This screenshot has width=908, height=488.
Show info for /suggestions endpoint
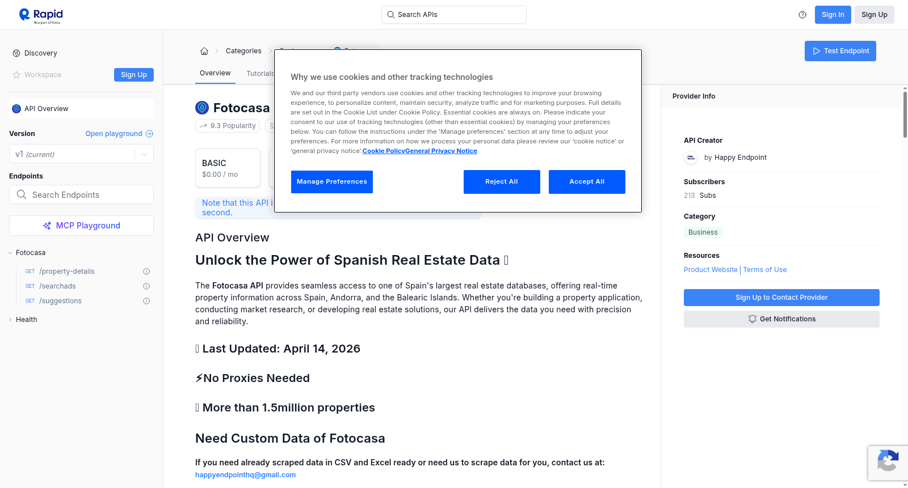[146, 301]
